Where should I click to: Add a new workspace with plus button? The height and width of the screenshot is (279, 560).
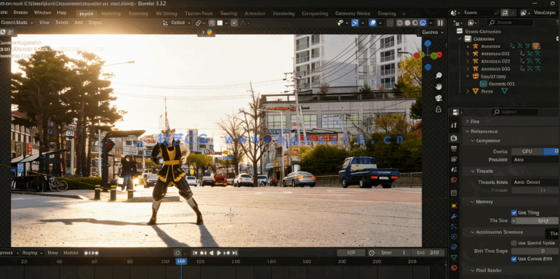point(404,14)
